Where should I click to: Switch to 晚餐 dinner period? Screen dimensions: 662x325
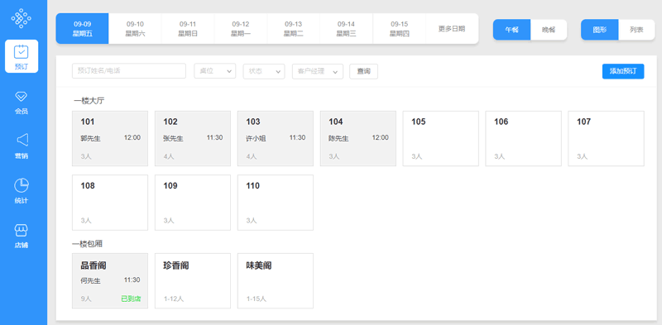click(549, 30)
